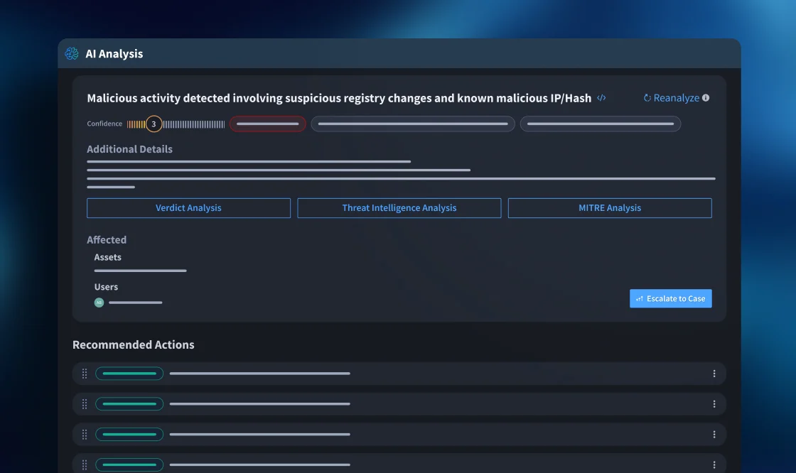The image size is (796, 473).
Task: Click the AI Analysis brain icon in the header
Action: (71, 53)
